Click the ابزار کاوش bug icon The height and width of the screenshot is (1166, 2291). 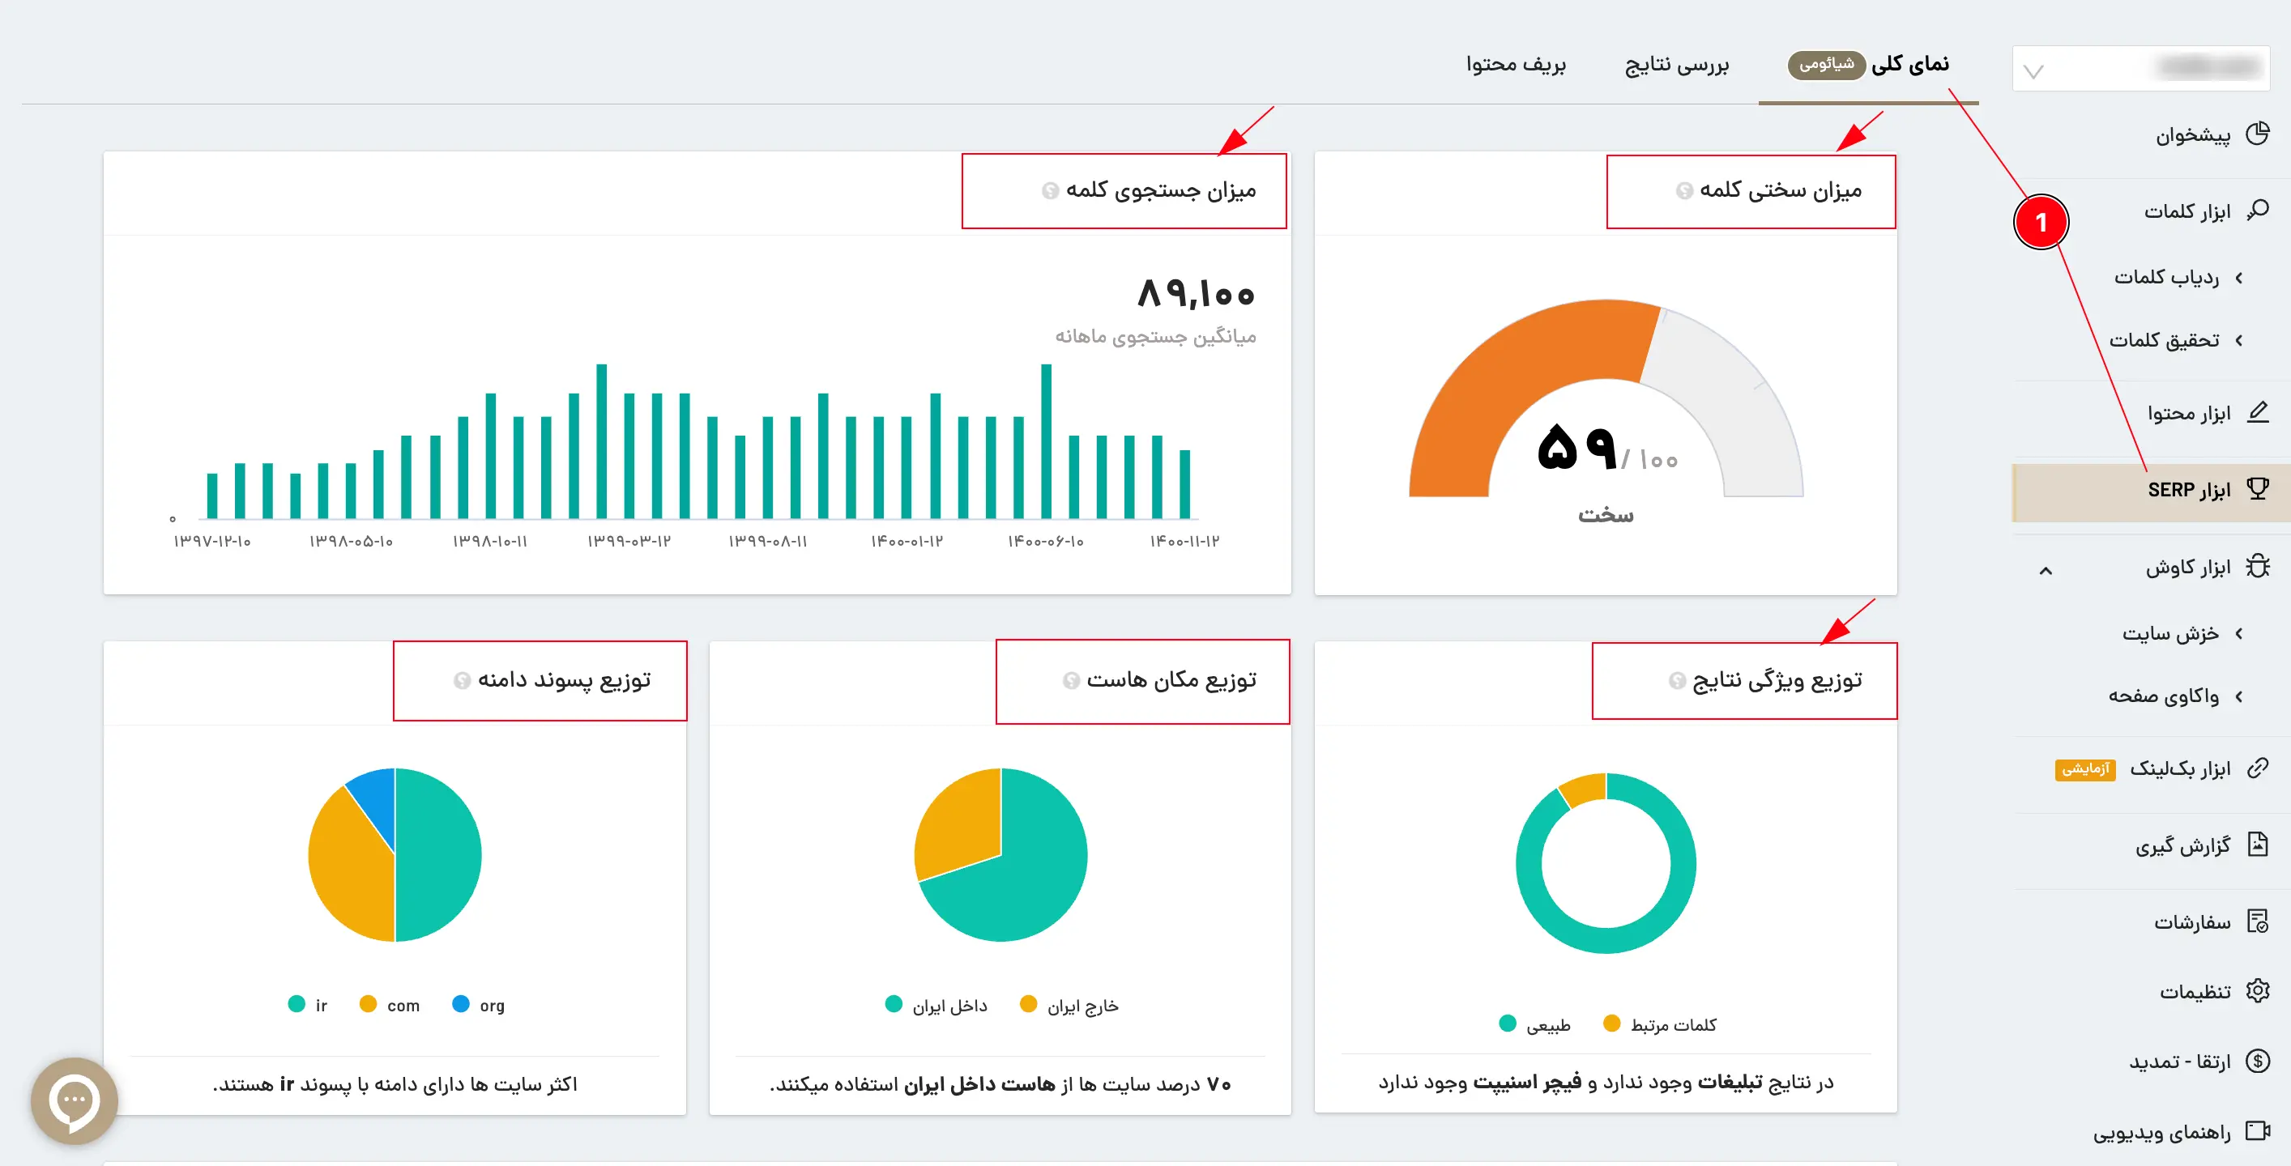[x=2257, y=566]
